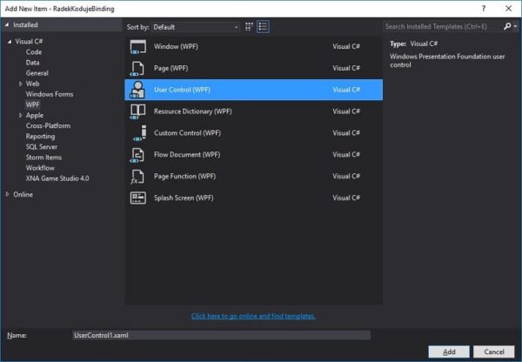522x362 pixels.
Task: Select the Page (WPF) template icon
Action: point(138,68)
